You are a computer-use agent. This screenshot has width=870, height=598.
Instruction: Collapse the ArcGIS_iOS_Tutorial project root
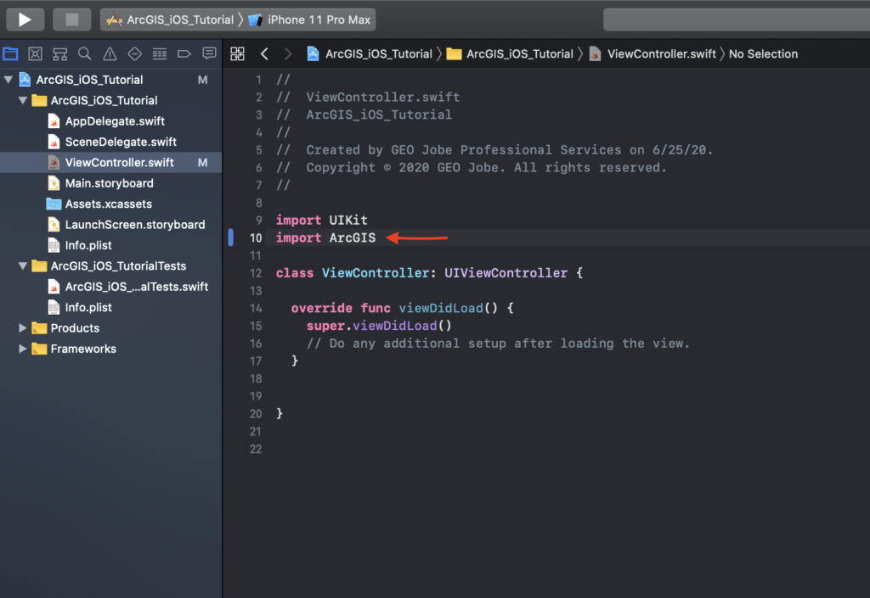click(x=8, y=80)
